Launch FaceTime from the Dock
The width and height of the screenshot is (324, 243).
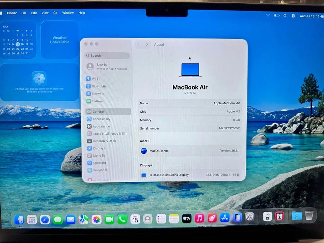click(109, 219)
